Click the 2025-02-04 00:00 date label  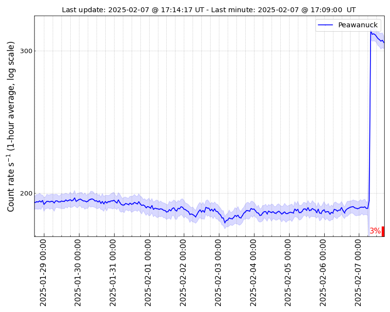[x=253, y=273]
